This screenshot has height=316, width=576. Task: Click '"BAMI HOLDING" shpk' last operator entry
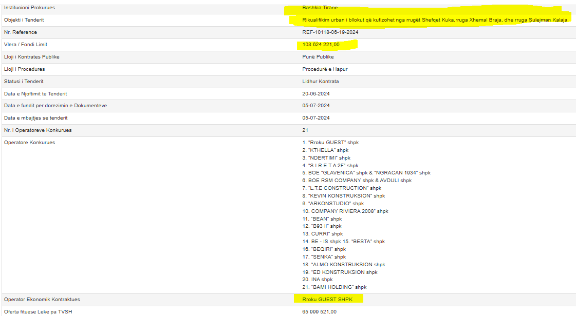pyautogui.click(x=335, y=287)
